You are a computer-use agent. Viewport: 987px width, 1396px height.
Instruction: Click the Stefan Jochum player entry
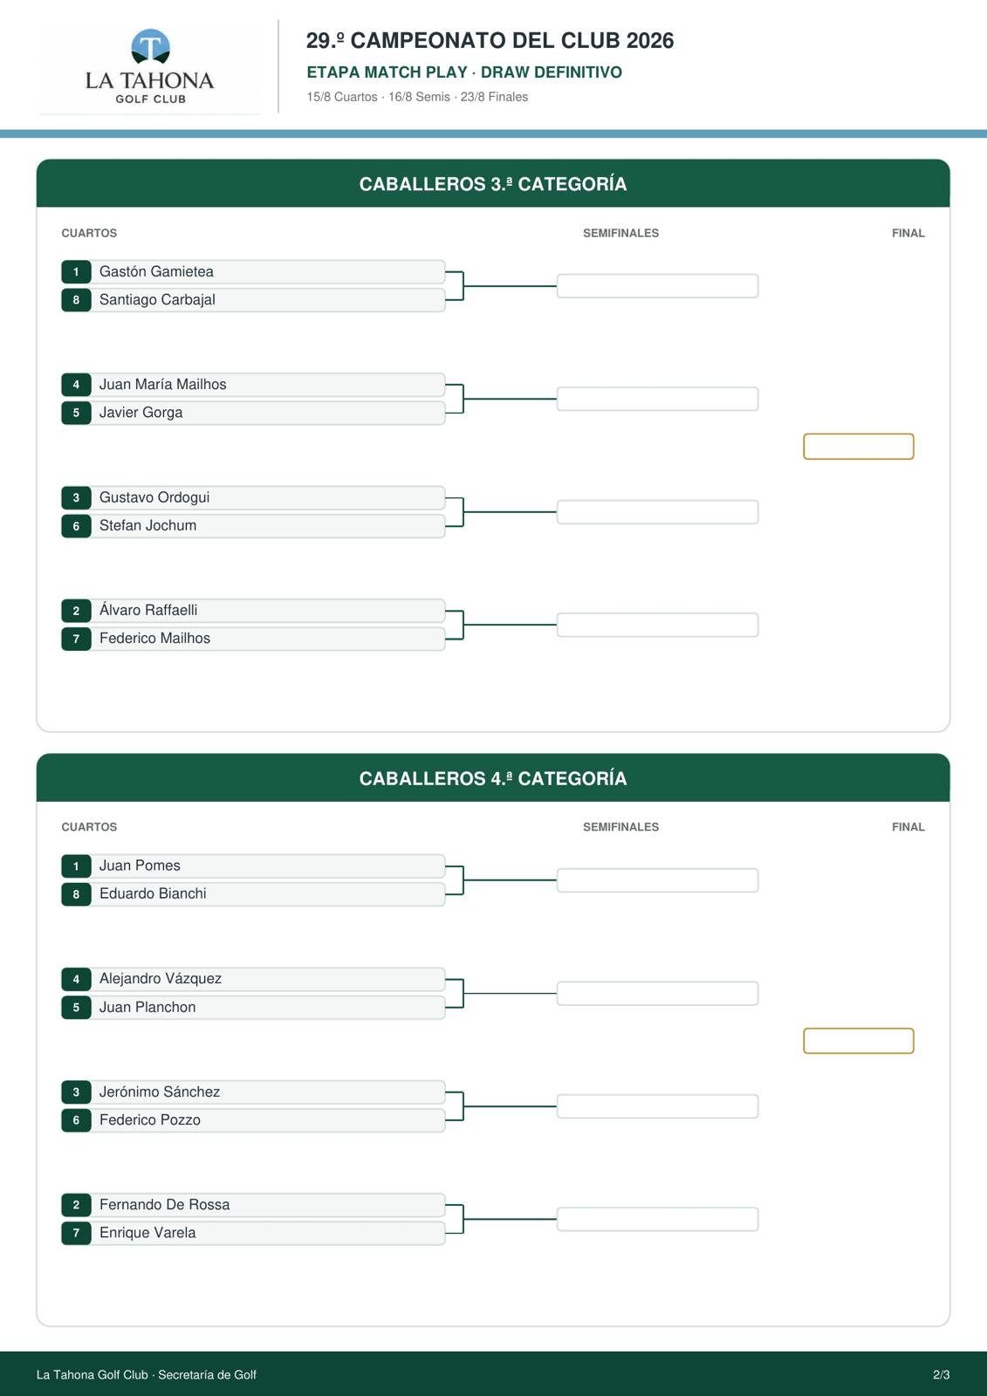(x=253, y=525)
